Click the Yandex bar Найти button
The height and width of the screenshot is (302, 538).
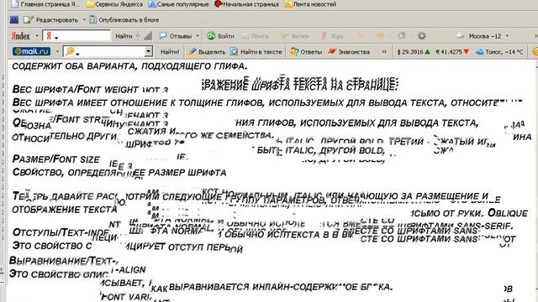coord(124,36)
